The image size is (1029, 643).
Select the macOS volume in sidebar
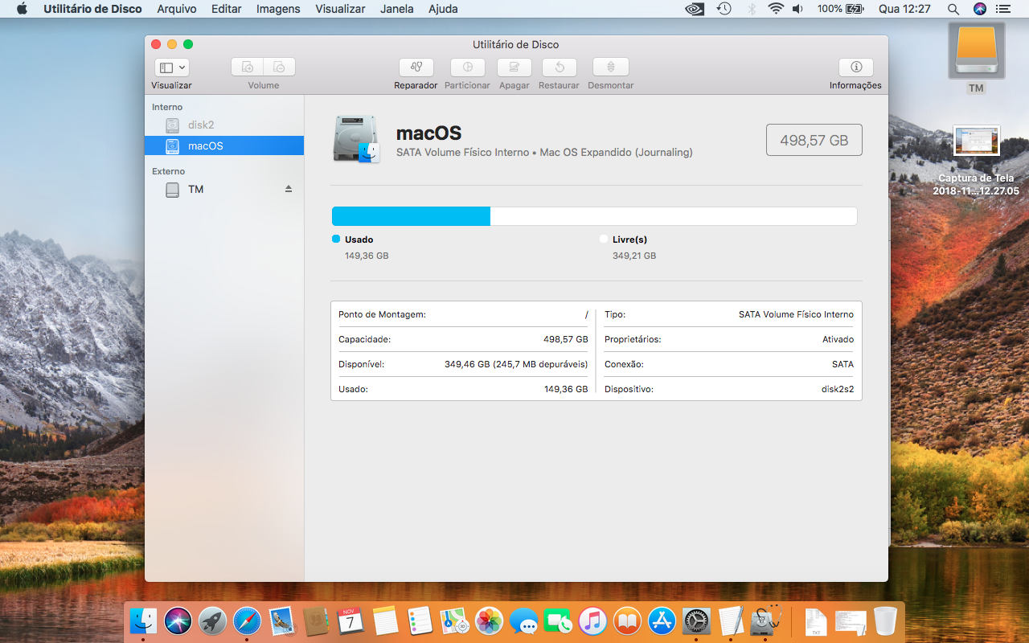click(x=223, y=146)
